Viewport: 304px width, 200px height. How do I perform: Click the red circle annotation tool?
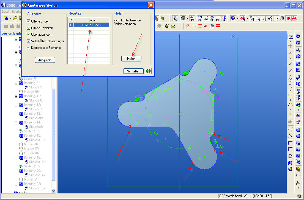(194, 26)
